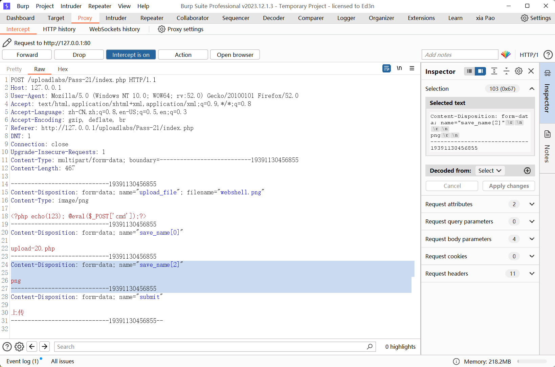The width and height of the screenshot is (555, 367).
Task: Open the Extensions tab
Action: (x=421, y=18)
